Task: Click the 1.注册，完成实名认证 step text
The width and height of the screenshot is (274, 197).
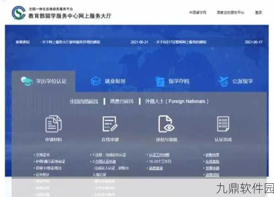Action: click(109, 155)
